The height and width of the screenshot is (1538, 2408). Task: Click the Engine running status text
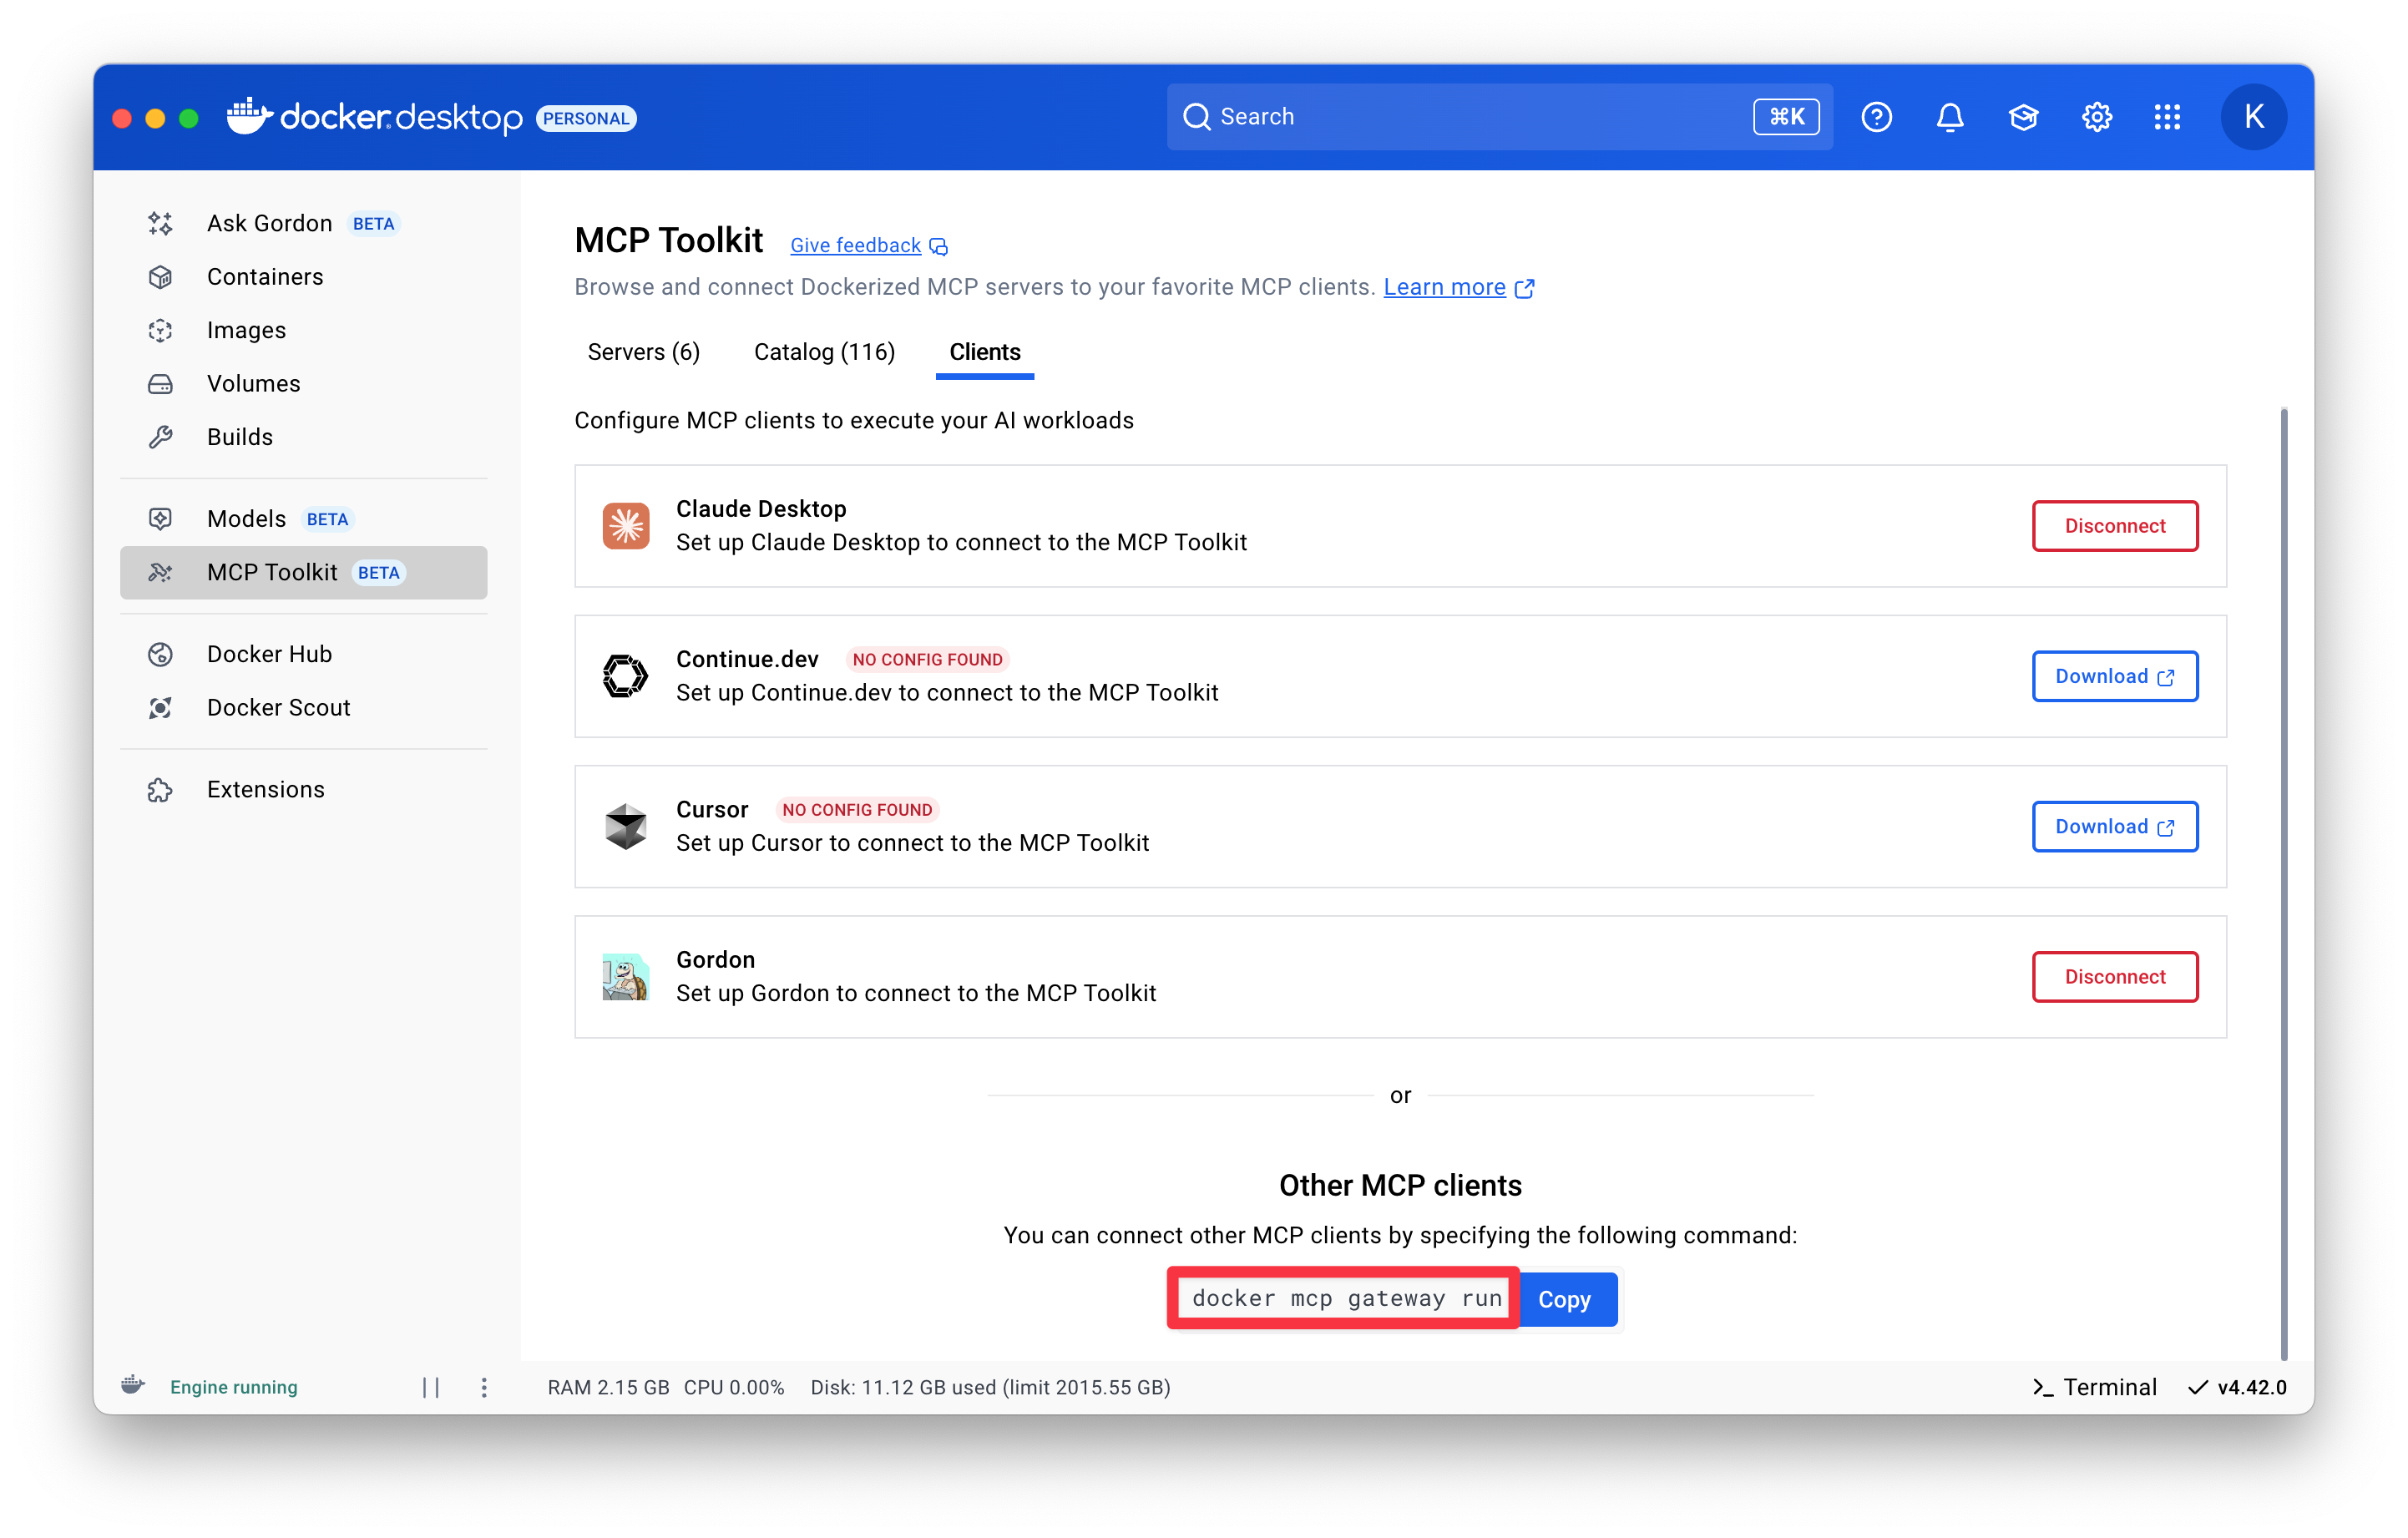(233, 1387)
